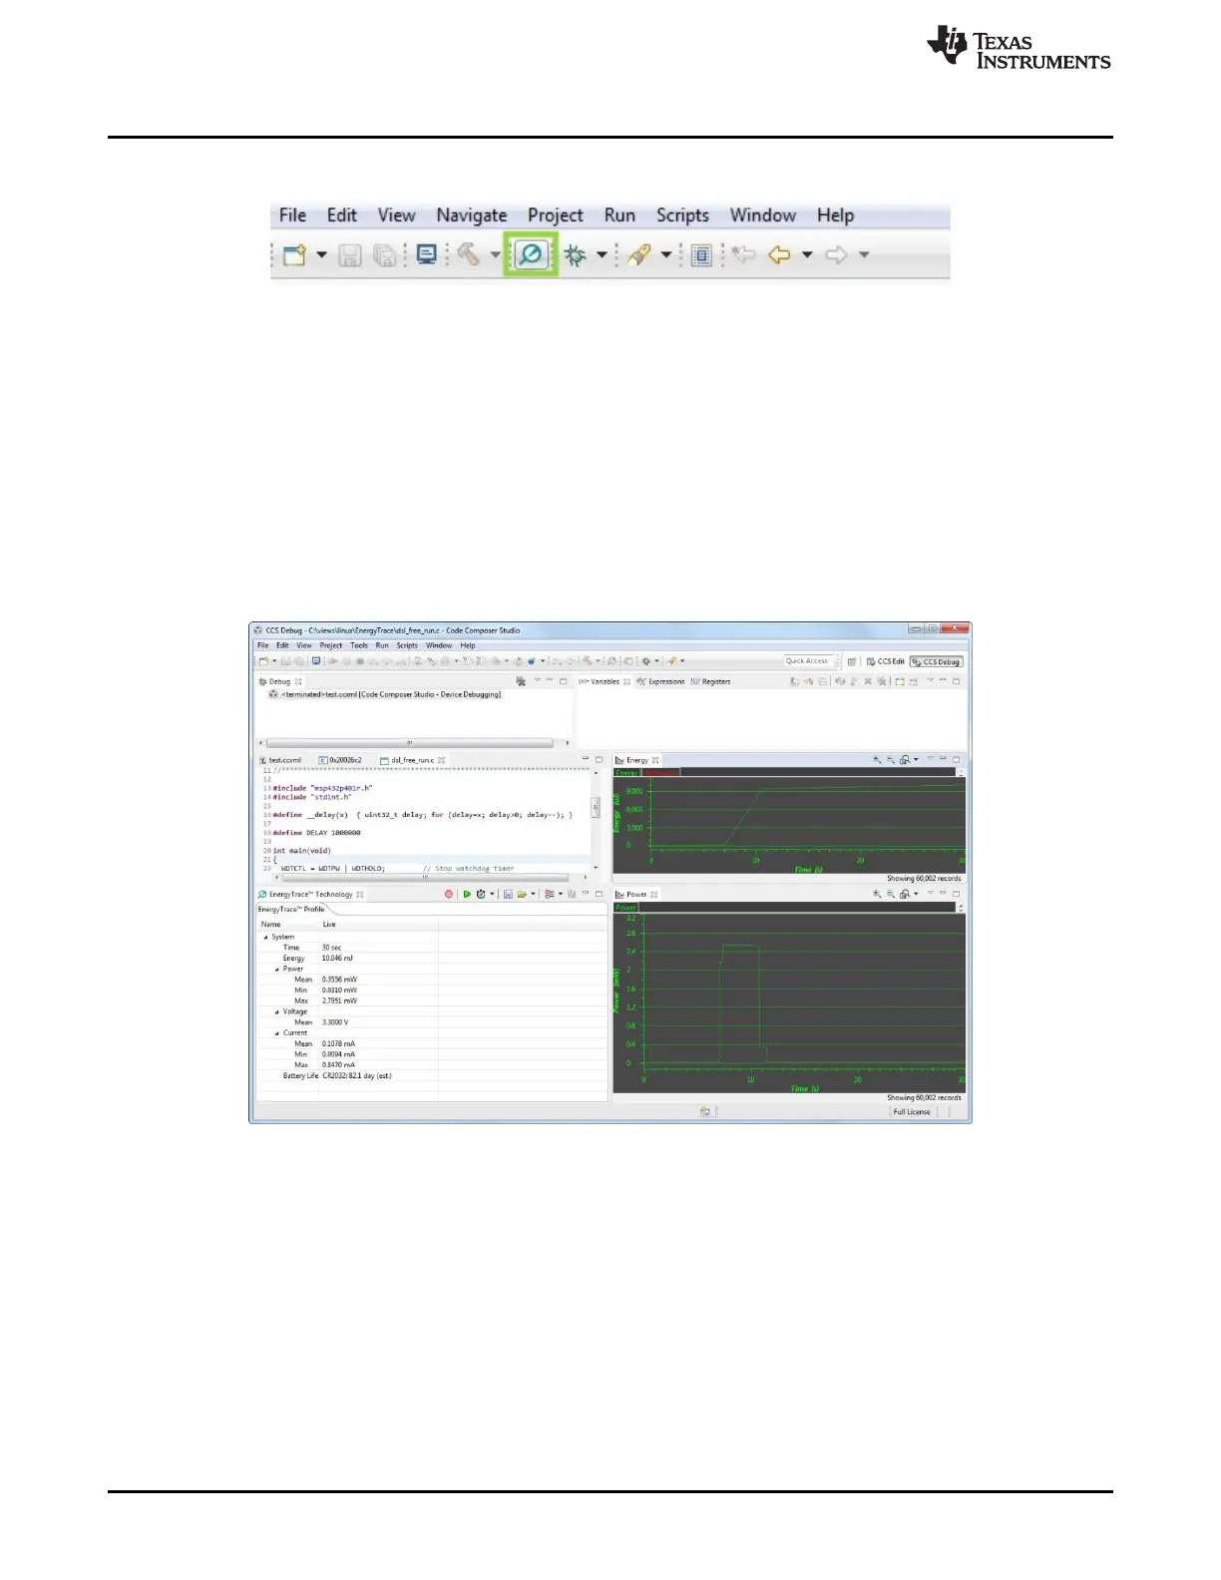Click the Time value '30 sec'

click(331, 948)
